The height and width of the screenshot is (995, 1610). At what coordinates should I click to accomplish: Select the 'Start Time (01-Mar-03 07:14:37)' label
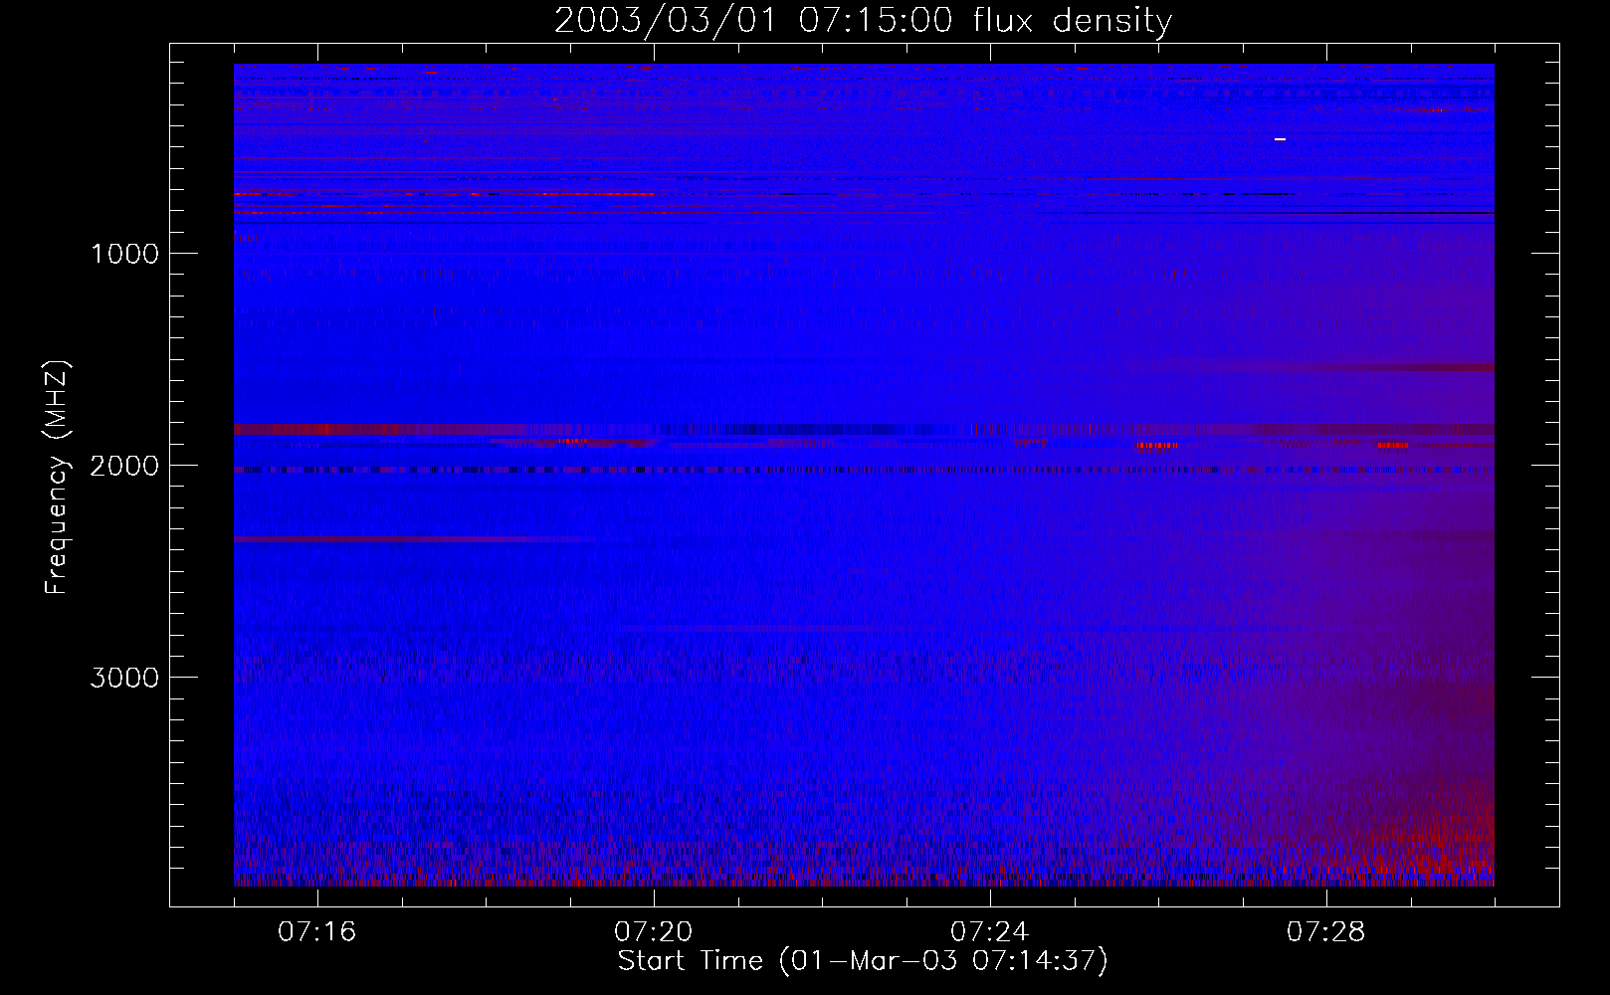863,961
